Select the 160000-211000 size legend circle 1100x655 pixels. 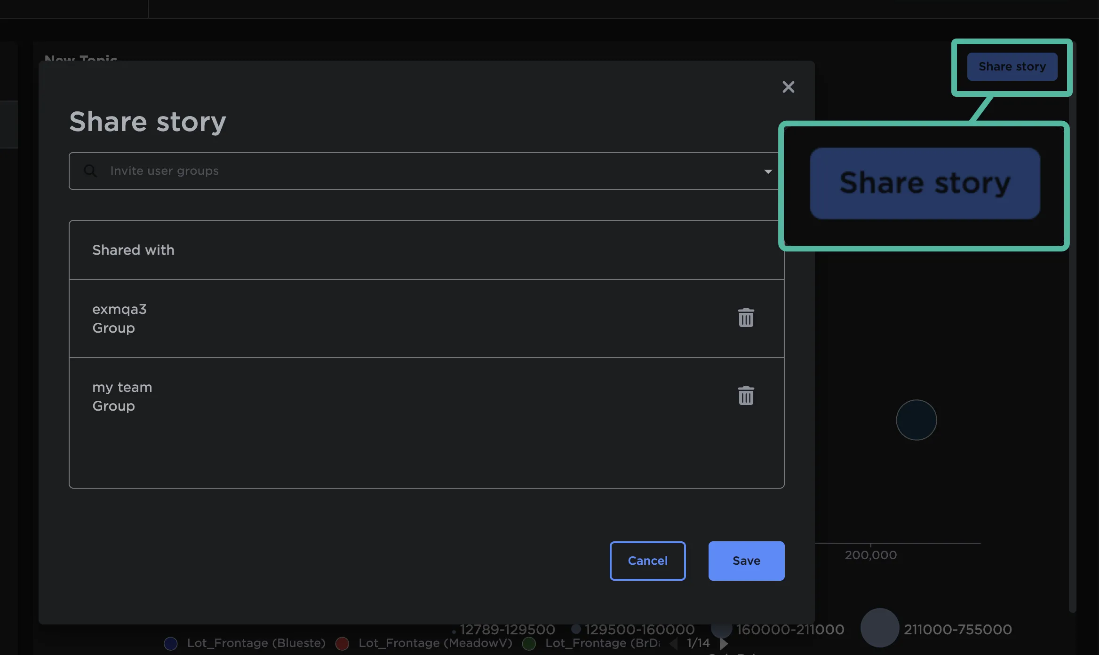(x=721, y=629)
